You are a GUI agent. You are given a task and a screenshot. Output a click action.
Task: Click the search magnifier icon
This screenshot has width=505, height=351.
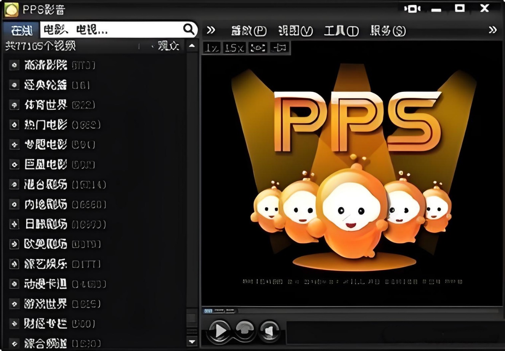189,29
